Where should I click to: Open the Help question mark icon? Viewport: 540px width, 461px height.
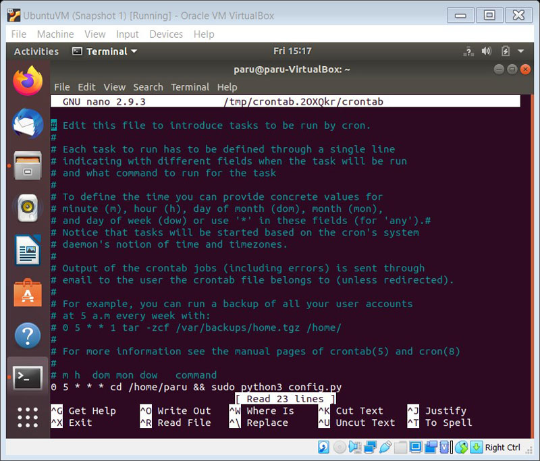pyautogui.click(x=28, y=335)
